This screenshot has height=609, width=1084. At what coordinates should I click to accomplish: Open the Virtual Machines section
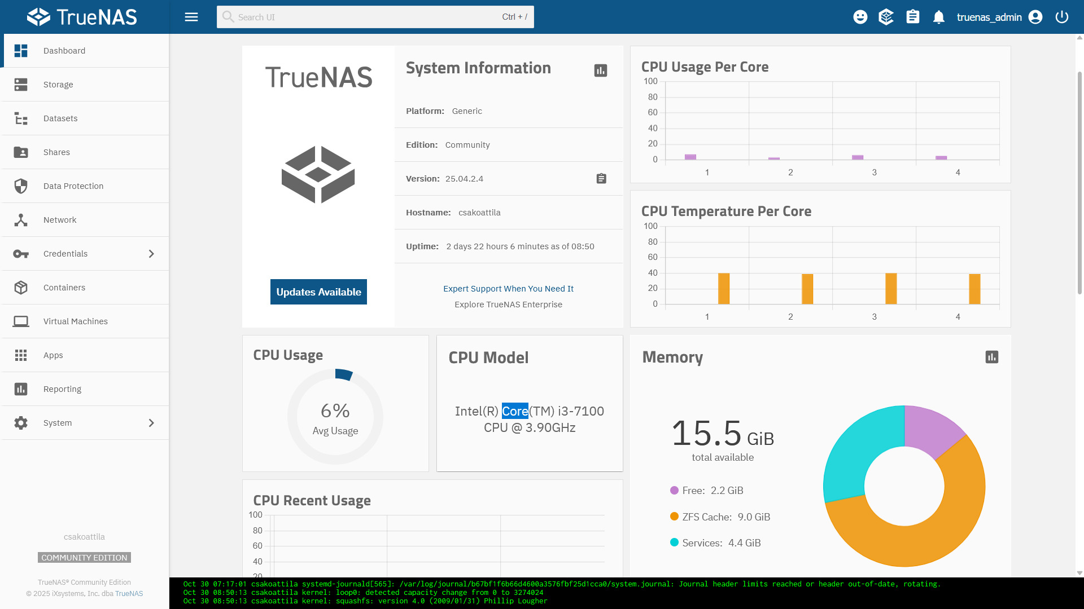coord(75,321)
